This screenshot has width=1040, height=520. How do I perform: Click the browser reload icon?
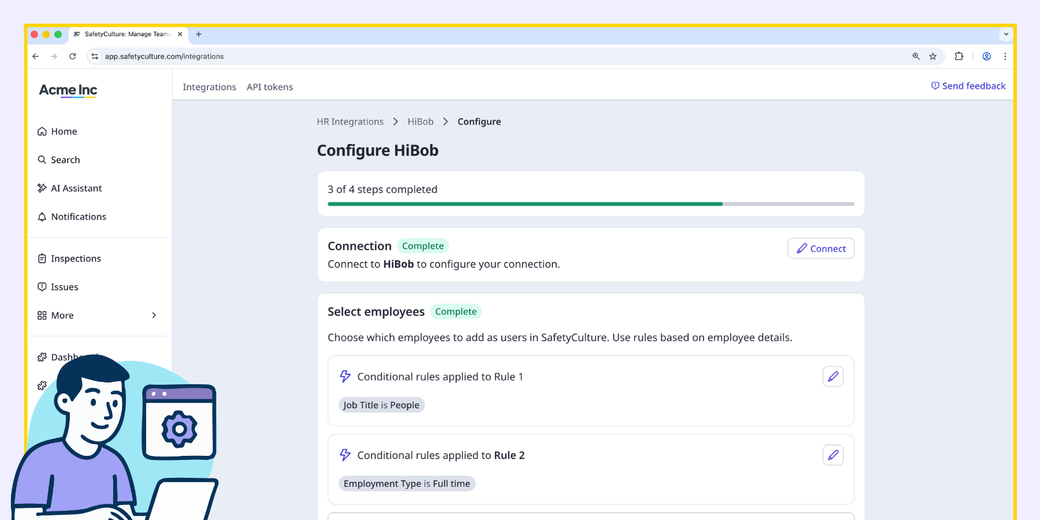73,57
